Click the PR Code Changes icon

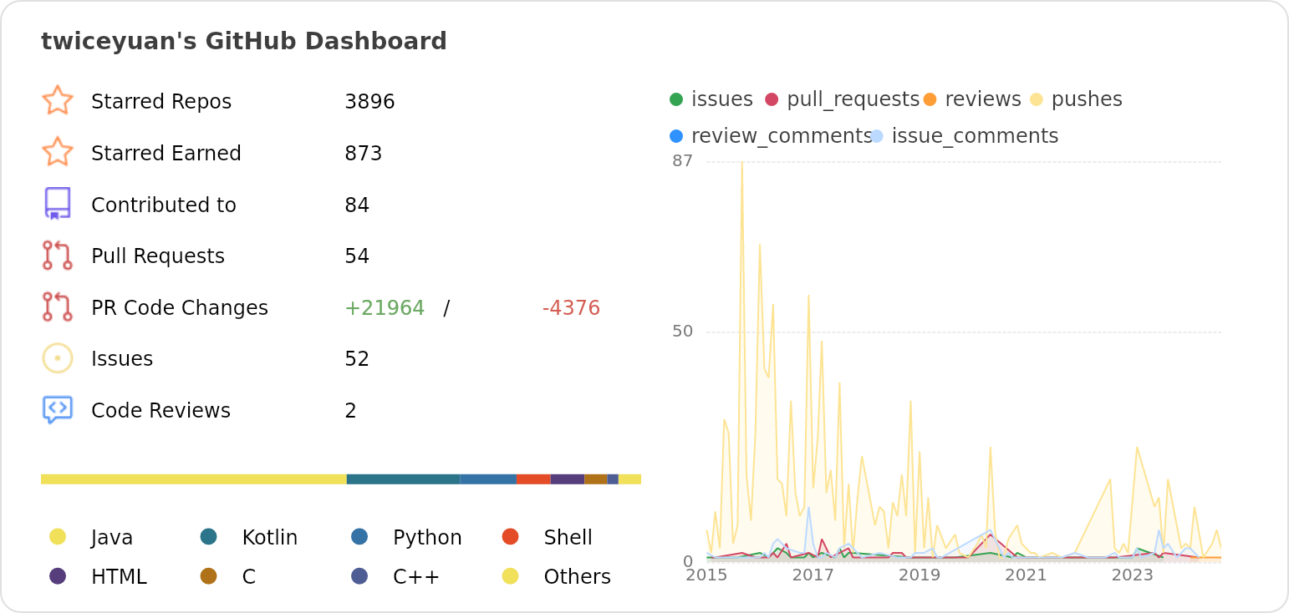[x=58, y=306]
